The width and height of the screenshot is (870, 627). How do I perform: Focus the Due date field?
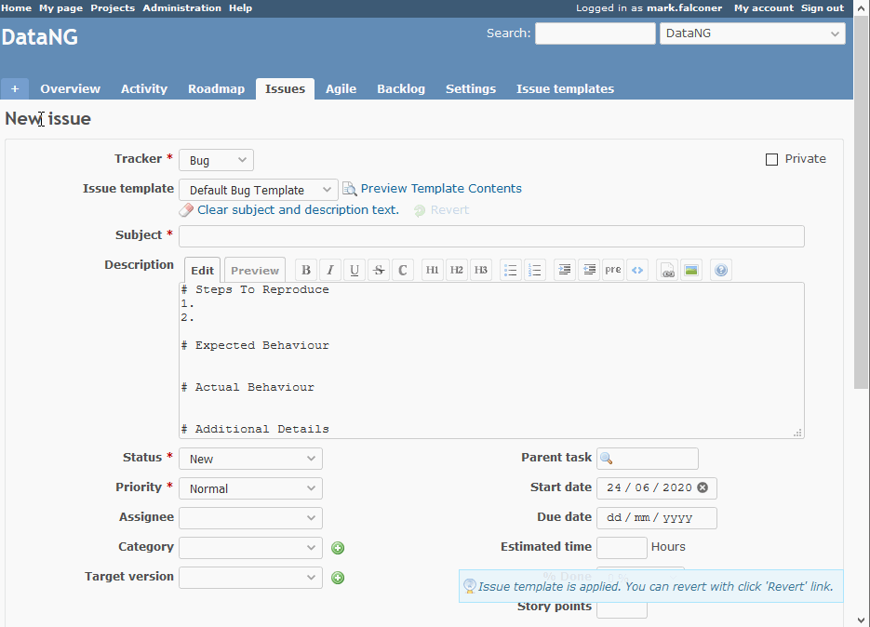click(657, 518)
